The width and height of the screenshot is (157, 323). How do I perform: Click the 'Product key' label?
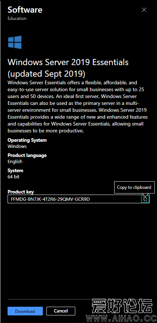(21, 192)
